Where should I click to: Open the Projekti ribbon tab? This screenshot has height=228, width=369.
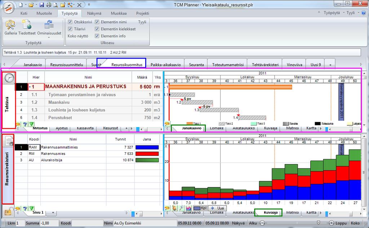click(x=143, y=13)
